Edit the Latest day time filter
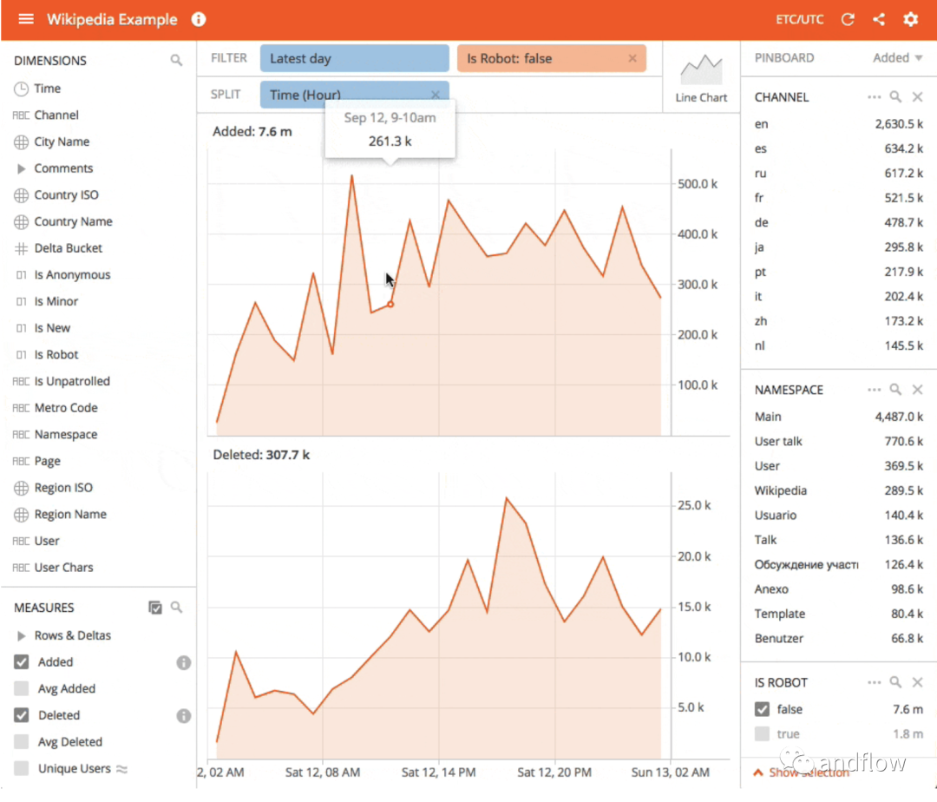The image size is (937, 802). point(354,58)
